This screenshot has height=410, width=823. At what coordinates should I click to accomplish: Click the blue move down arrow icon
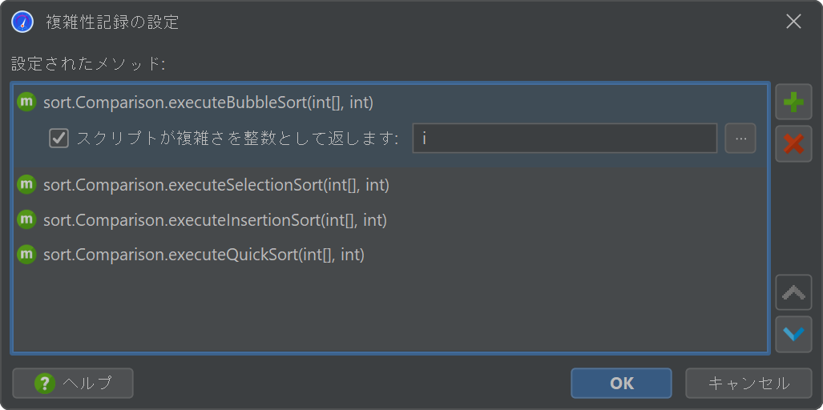tap(793, 334)
